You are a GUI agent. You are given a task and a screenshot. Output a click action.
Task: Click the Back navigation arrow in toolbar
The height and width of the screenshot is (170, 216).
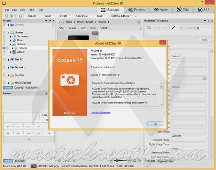[11, 16]
